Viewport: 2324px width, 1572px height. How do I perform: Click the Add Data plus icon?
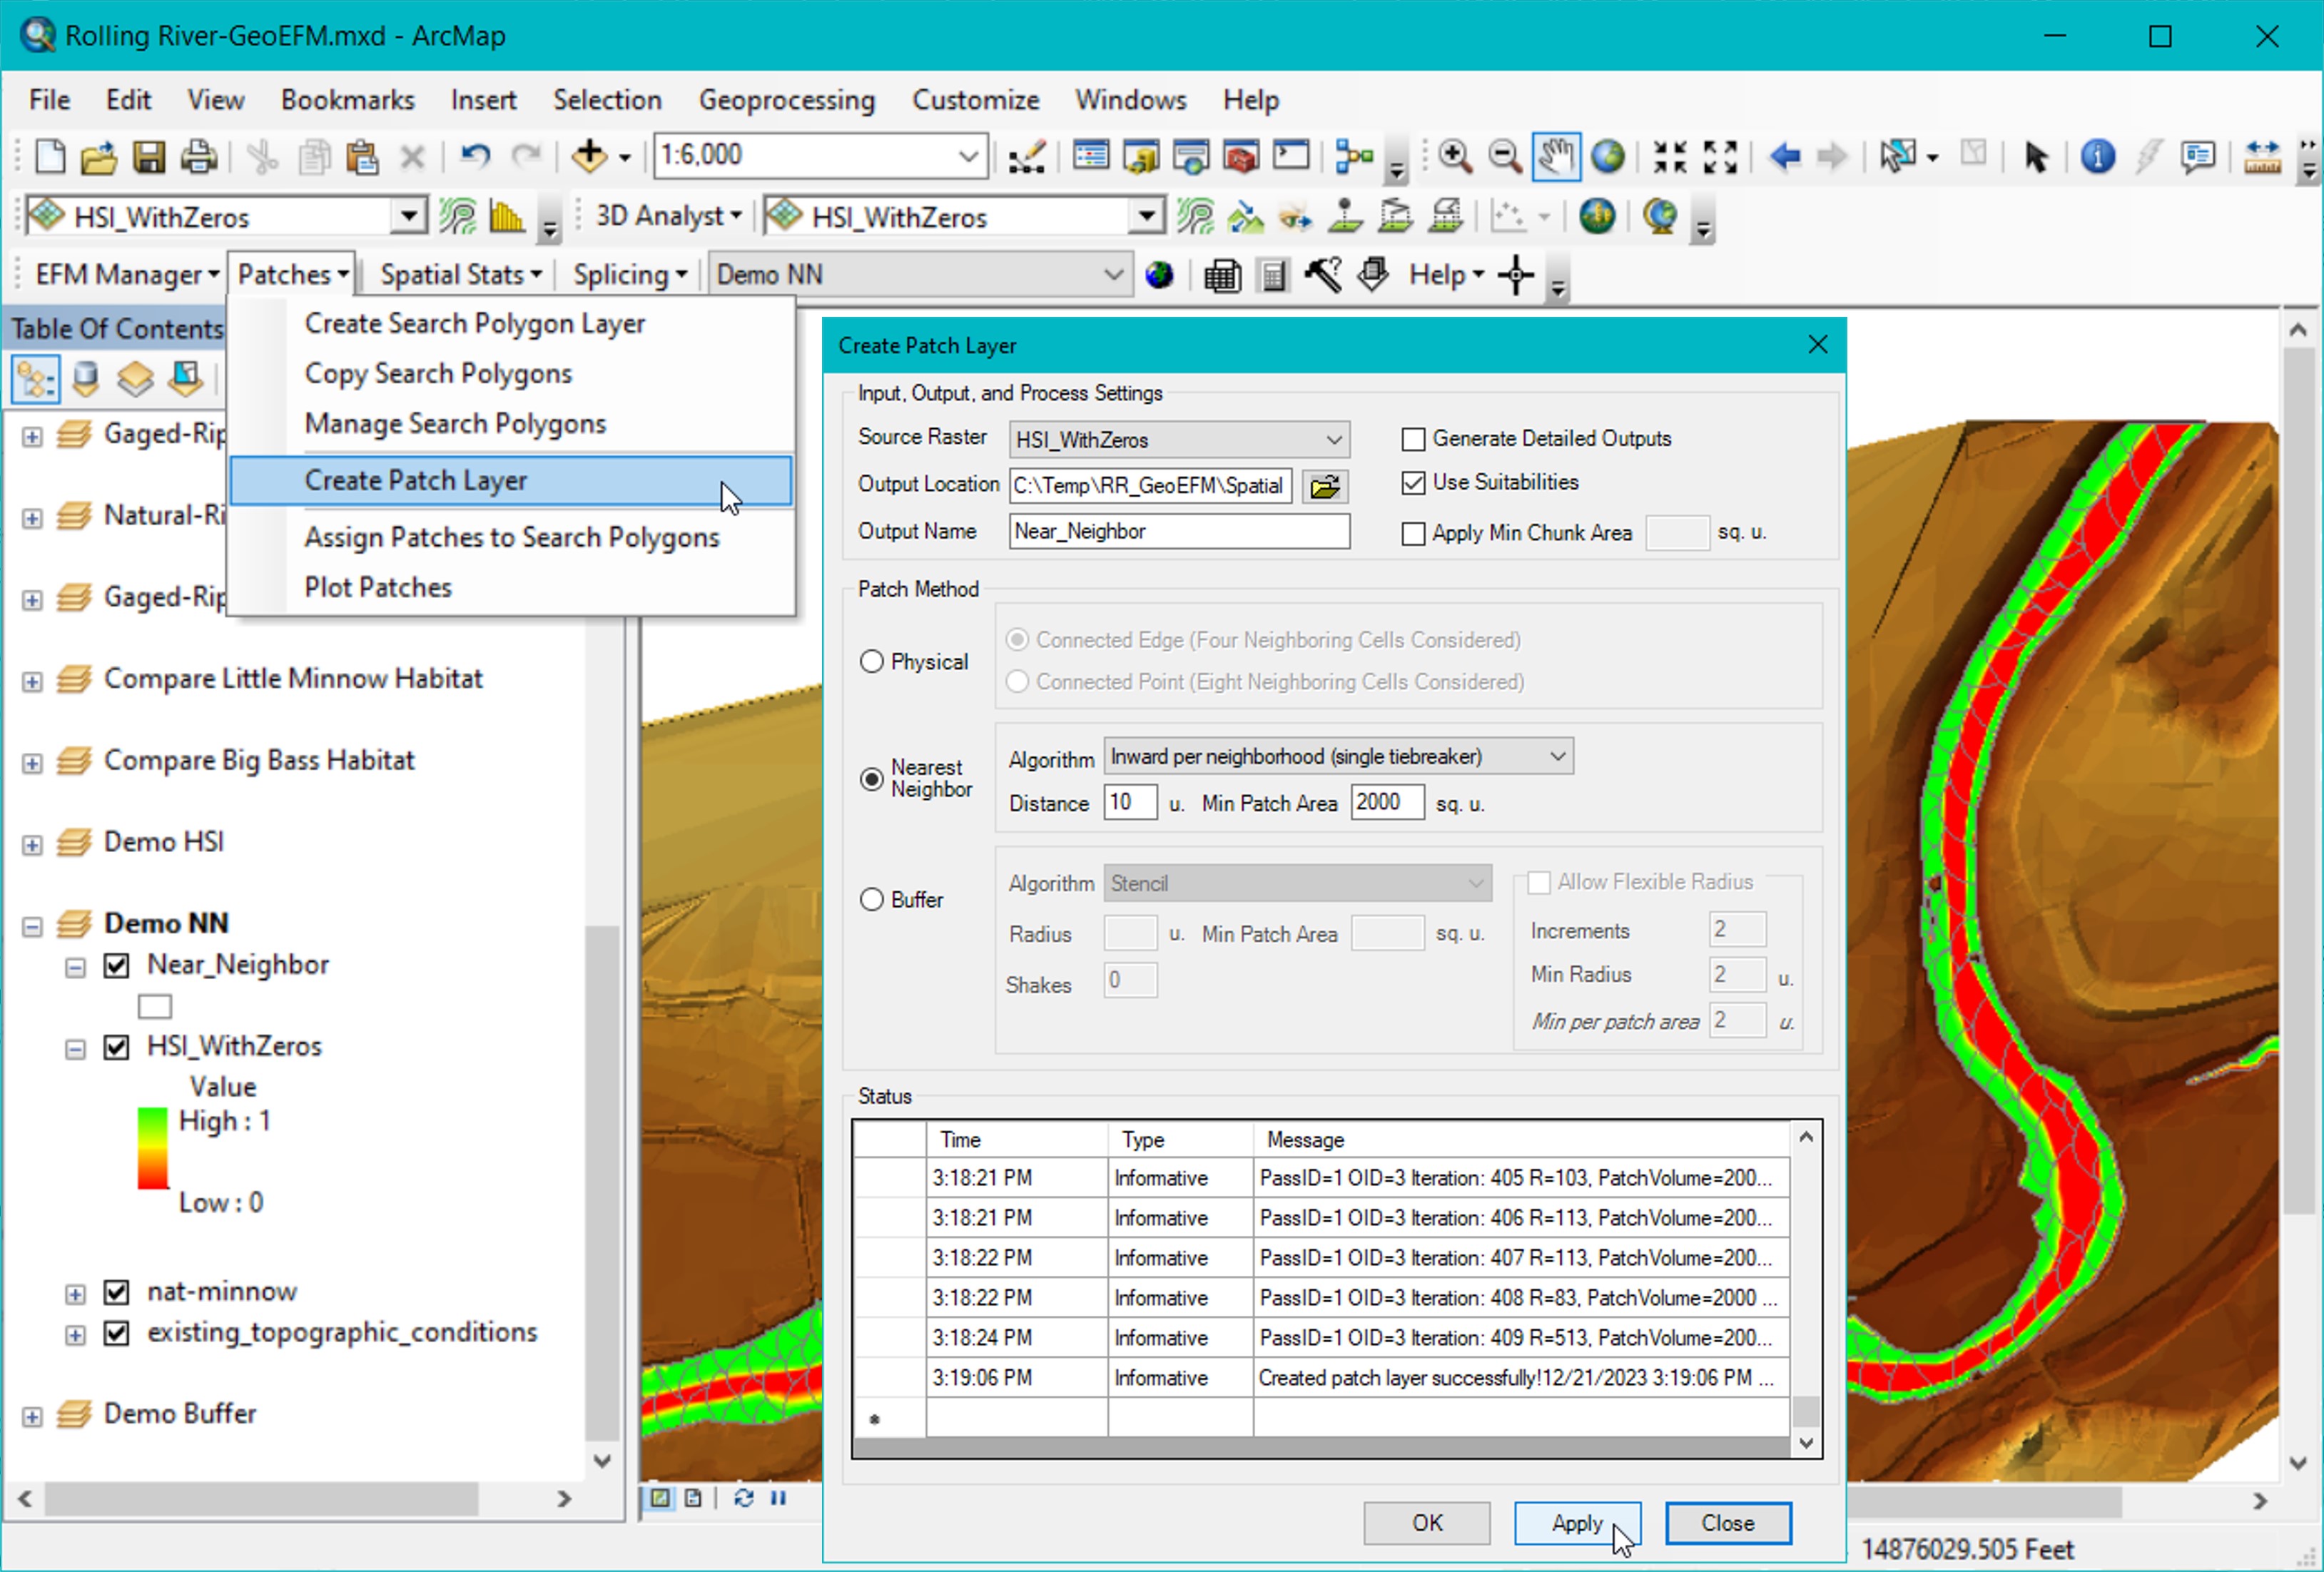pyautogui.click(x=589, y=156)
